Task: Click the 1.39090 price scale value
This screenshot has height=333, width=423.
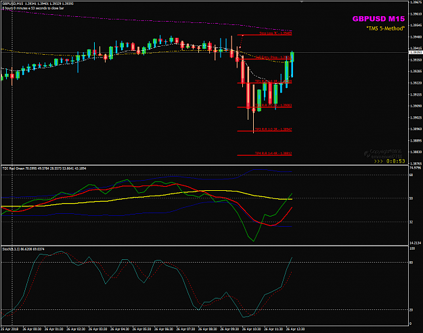Action: pyautogui.click(x=416, y=106)
